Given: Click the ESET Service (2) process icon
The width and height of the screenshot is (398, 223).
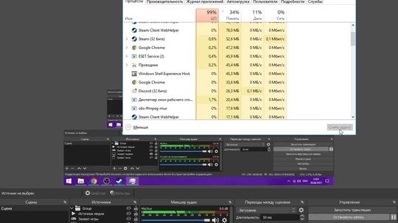Looking at the screenshot, I should 134,56.
